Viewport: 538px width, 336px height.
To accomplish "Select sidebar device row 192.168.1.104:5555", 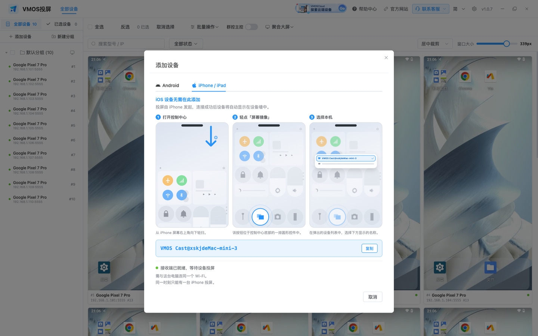I will pyautogui.click(x=41, y=111).
